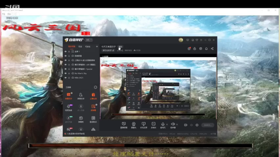Open File menu in game window
Screen dimensions: 280x157
tap(3, 14)
